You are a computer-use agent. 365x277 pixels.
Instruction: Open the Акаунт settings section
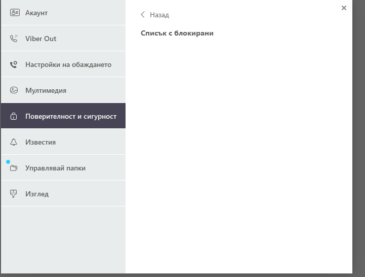(36, 13)
